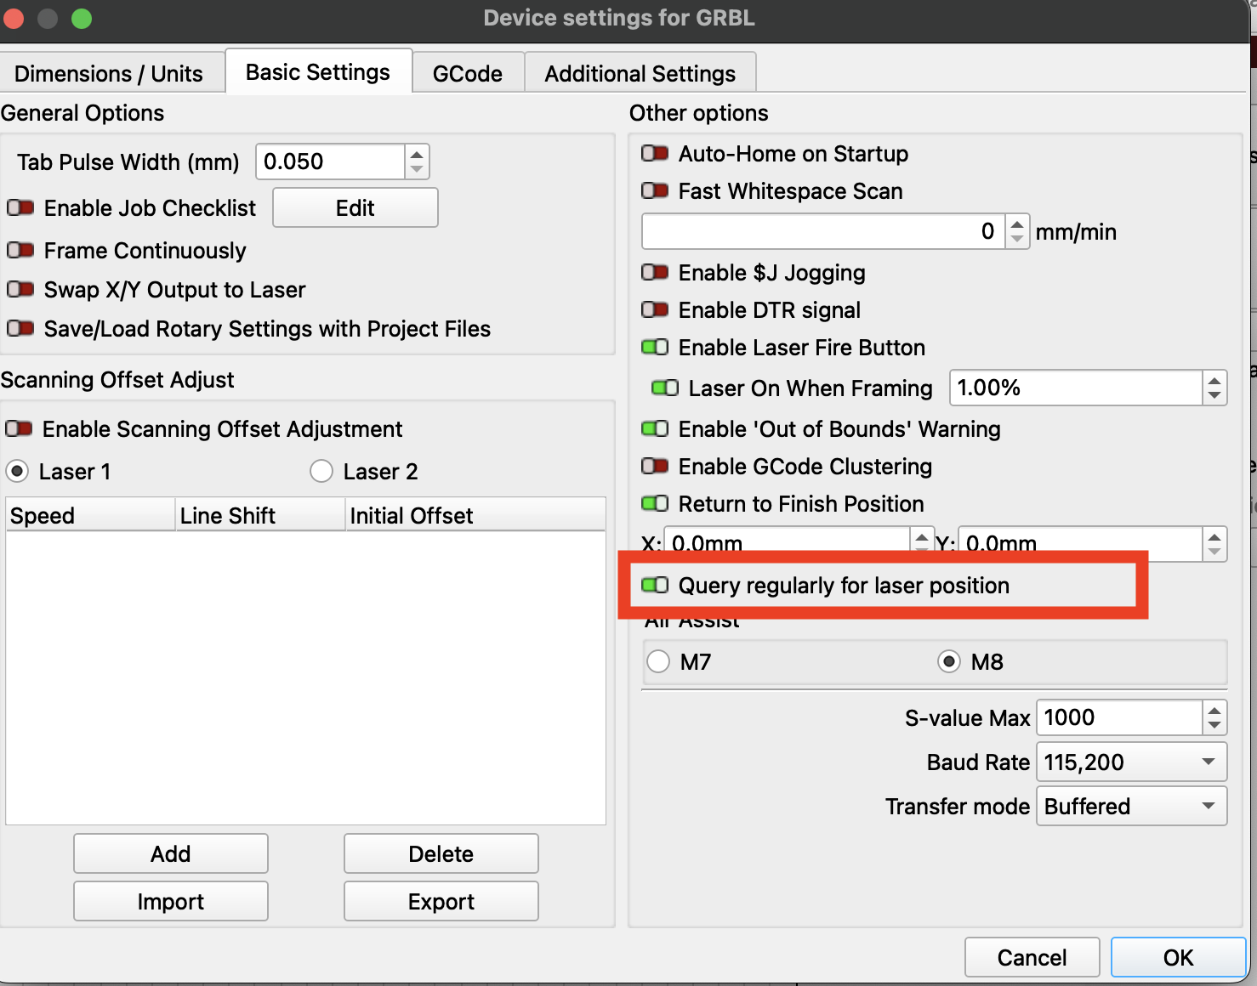The width and height of the screenshot is (1257, 986).
Task: Decrease S-value Max with the down arrow
Action: tap(1214, 725)
